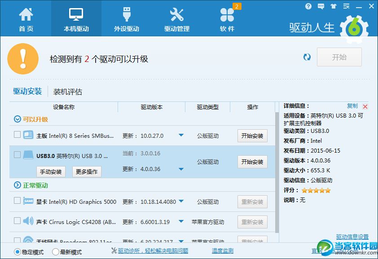This screenshot has width=378, height=259.
Task: Click 更多操作 button
Action: 87,171
